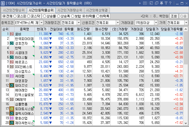The height and width of the screenshot is (127, 189).
Task: Click the 신 badge next to 갤럭시아에스
Action: pyautogui.click(x=12, y=113)
